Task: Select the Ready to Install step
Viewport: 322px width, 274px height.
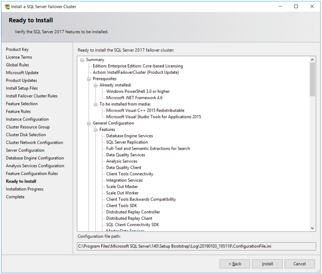Action: pyautogui.click(x=21, y=181)
